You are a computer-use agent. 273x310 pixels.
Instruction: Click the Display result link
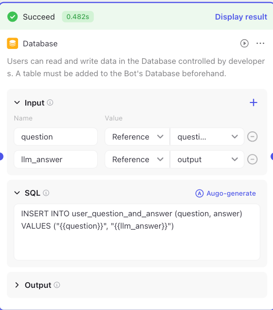coord(241,17)
